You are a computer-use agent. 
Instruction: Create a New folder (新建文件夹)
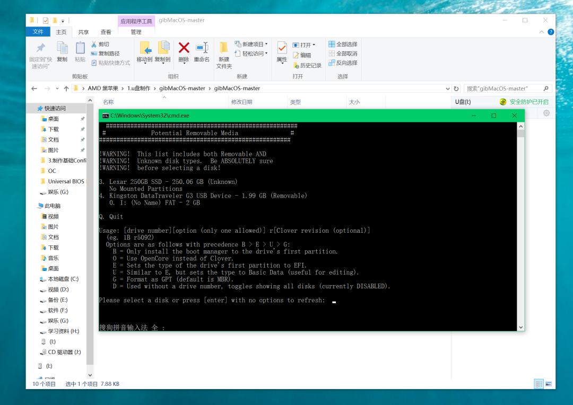[x=224, y=55]
